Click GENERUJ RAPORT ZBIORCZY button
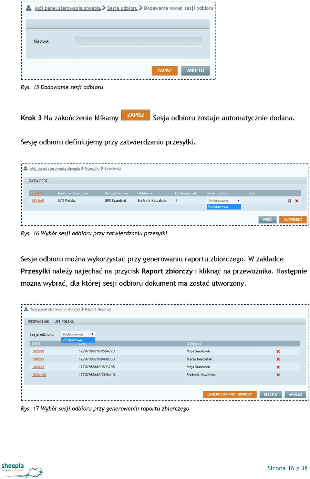The image size is (310, 479). click(230, 394)
